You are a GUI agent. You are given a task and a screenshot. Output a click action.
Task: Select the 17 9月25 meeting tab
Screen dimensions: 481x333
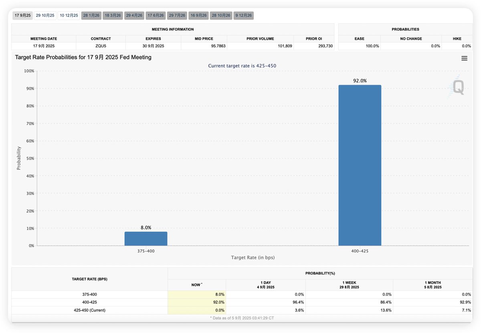click(x=22, y=15)
